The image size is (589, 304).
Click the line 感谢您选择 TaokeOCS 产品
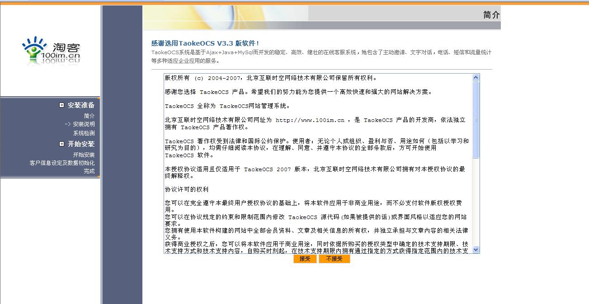[x=298, y=92]
